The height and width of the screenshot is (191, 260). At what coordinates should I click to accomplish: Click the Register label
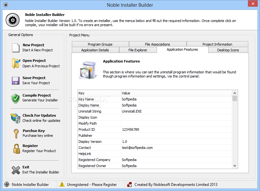(x=30, y=146)
